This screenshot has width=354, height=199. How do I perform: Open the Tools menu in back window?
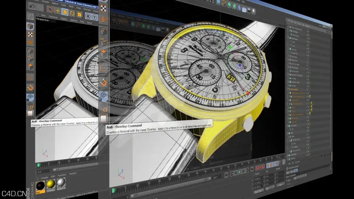point(63,5)
